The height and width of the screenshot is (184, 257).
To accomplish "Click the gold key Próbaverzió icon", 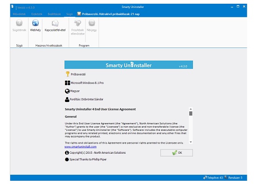I will pyautogui.click(x=67, y=74).
